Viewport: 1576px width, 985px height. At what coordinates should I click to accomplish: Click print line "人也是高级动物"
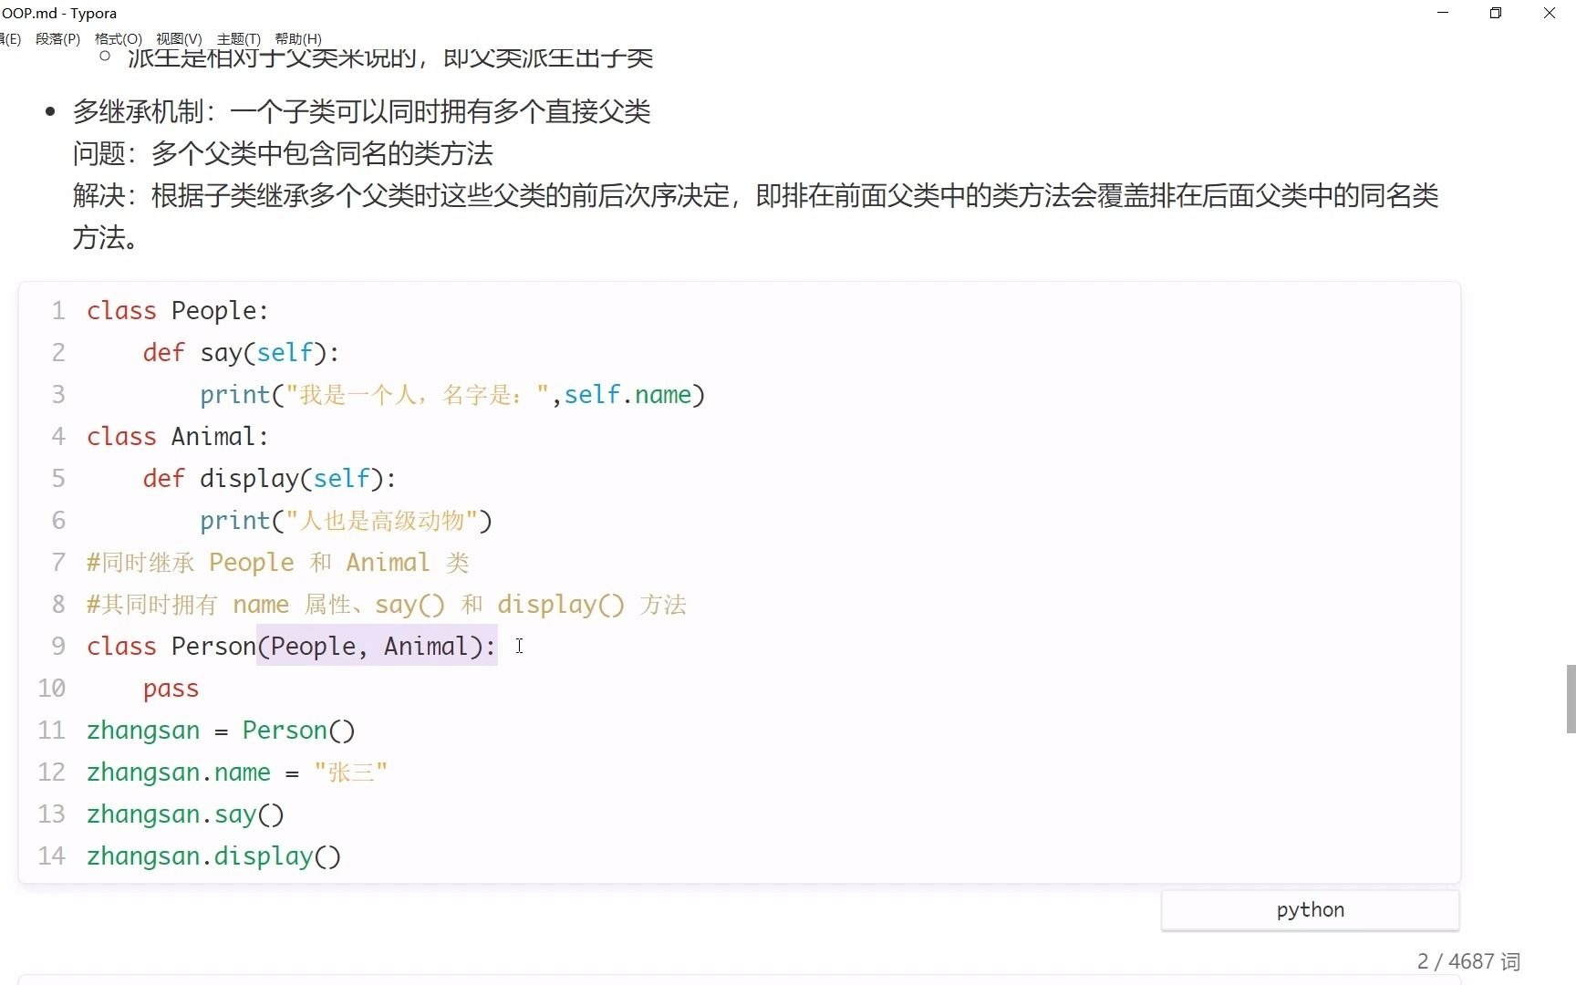tap(346, 521)
